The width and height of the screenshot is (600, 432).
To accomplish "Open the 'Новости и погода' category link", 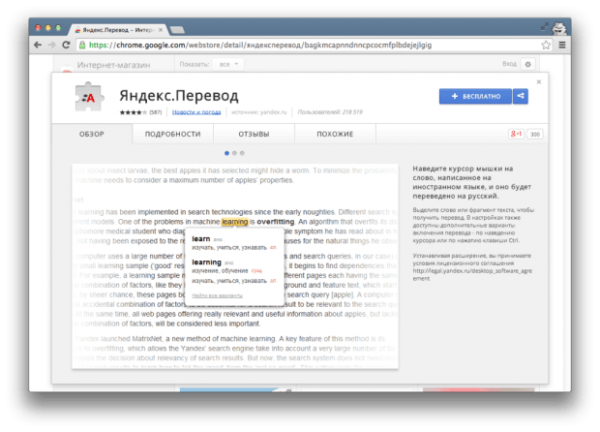I will (195, 112).
